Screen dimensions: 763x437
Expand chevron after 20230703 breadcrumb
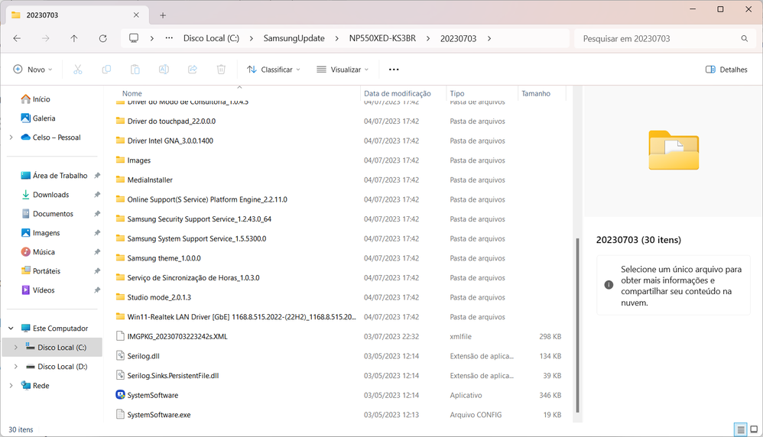pyautogui.click(x=489, y=38)
